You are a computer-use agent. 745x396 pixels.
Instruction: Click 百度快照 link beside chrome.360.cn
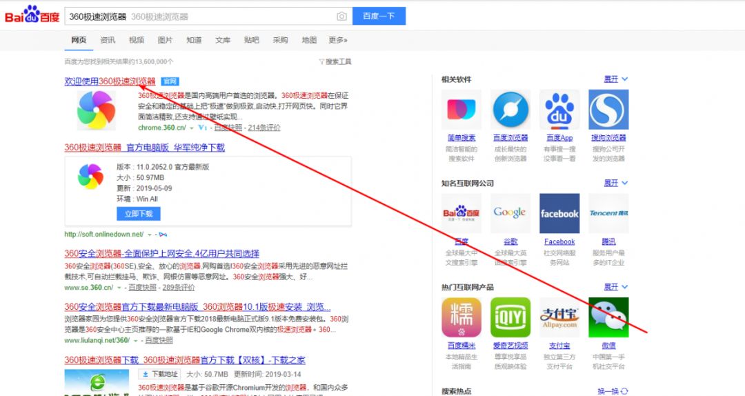228,128
